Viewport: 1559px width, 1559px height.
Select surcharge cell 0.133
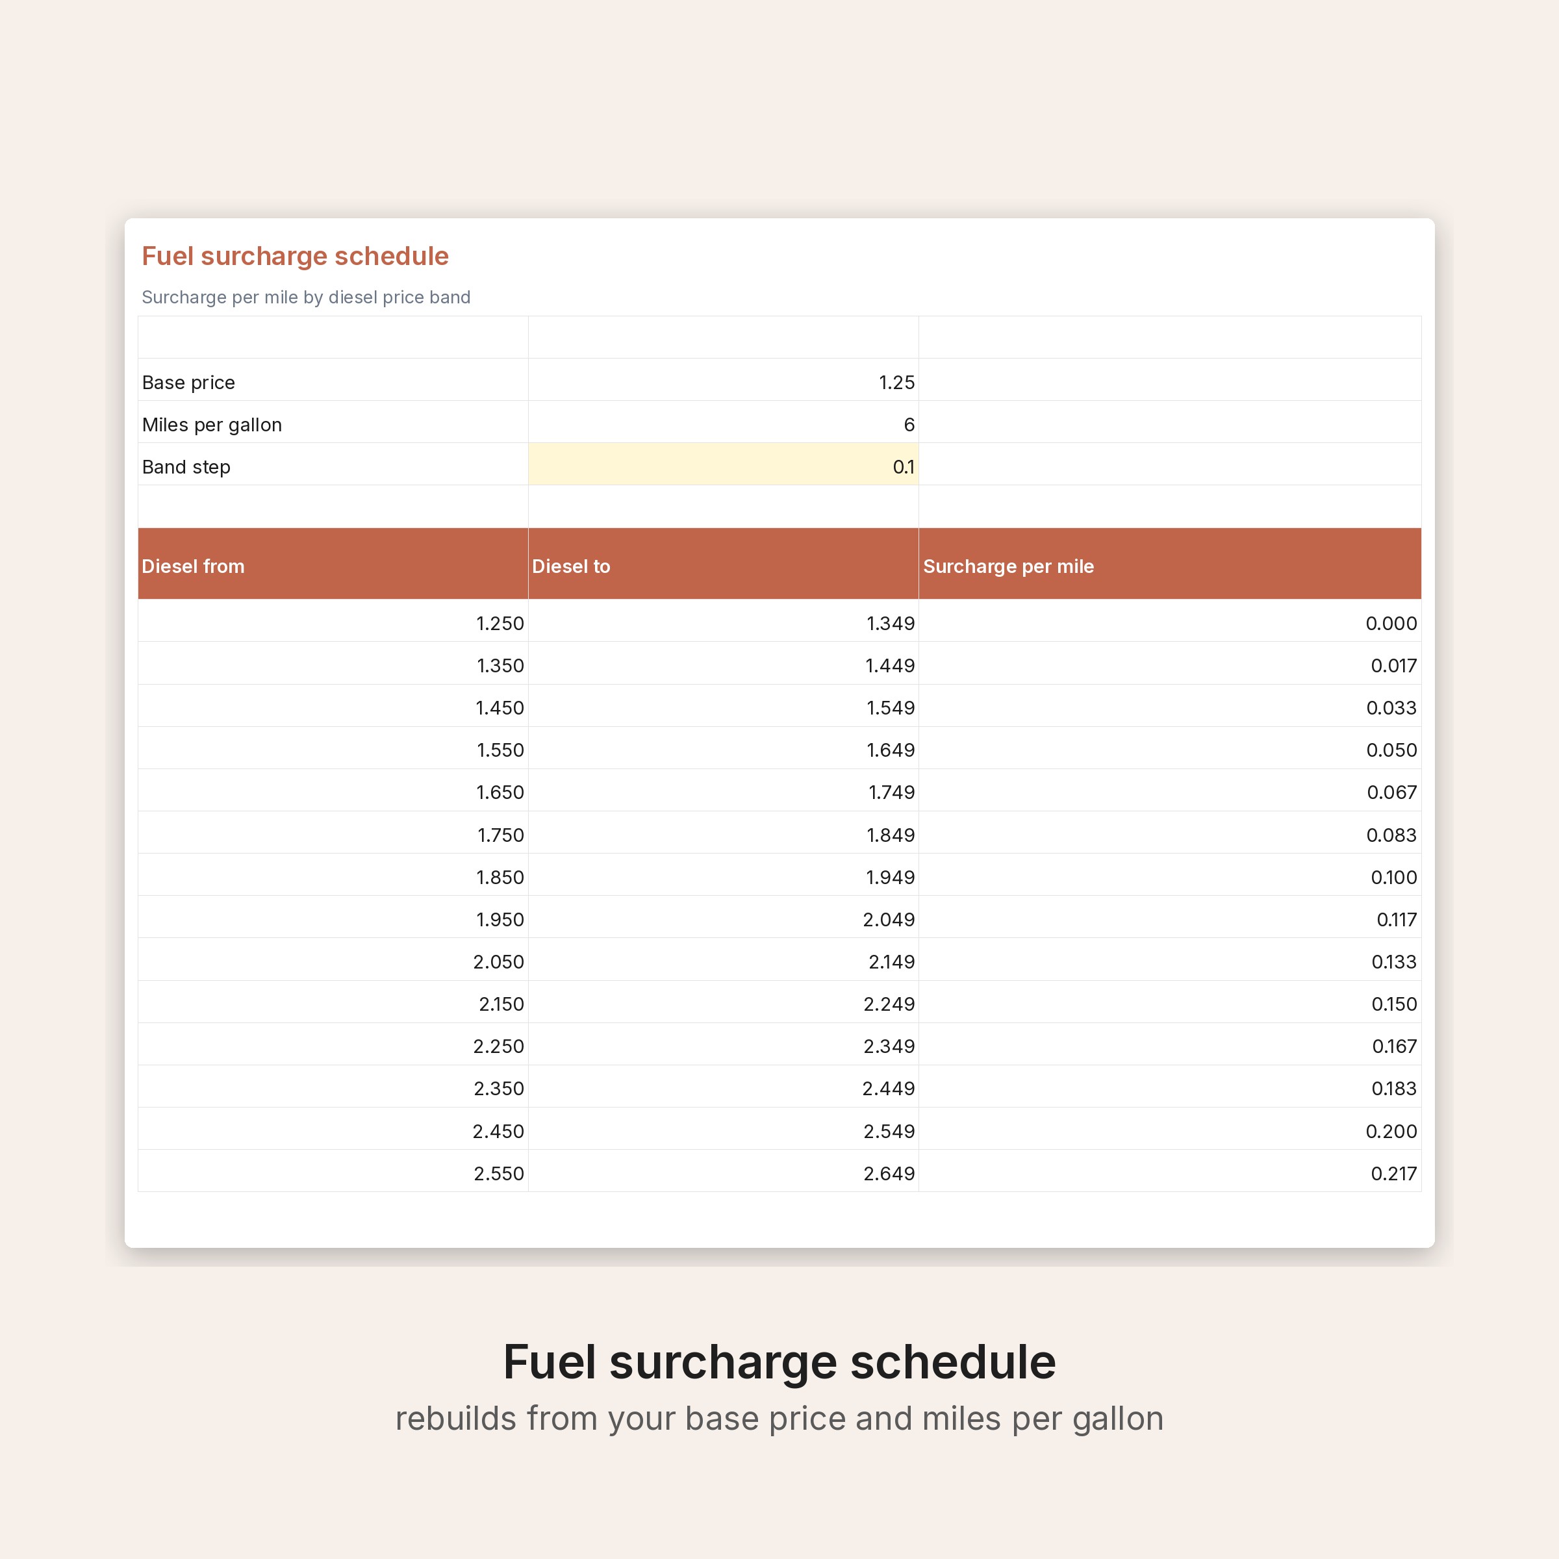[x=1170, y=959]
